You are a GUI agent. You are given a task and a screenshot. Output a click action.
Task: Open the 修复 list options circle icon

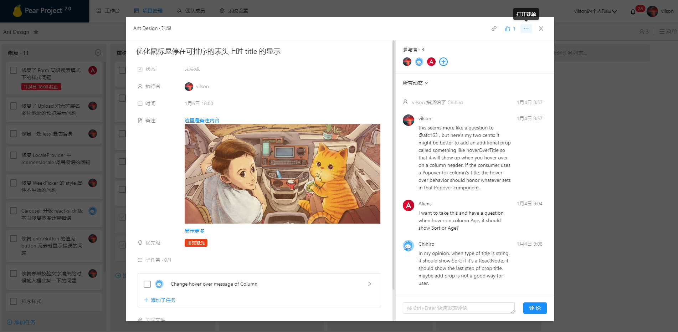point(98,52)
